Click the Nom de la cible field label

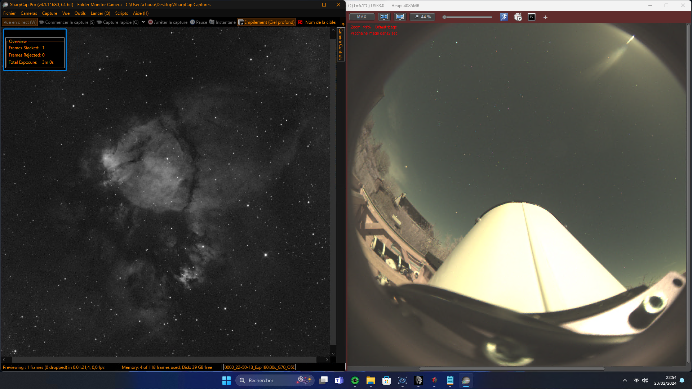point(320,22)
